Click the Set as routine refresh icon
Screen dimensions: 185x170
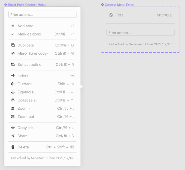pyautogui.click(x=13, y=65)
